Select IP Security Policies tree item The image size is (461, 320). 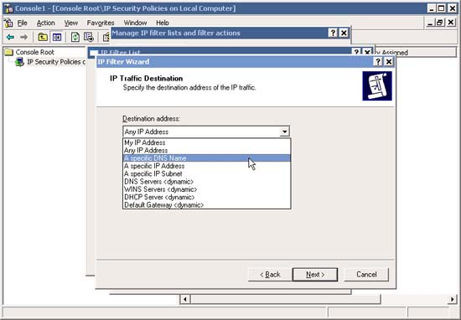coord(56,62)
